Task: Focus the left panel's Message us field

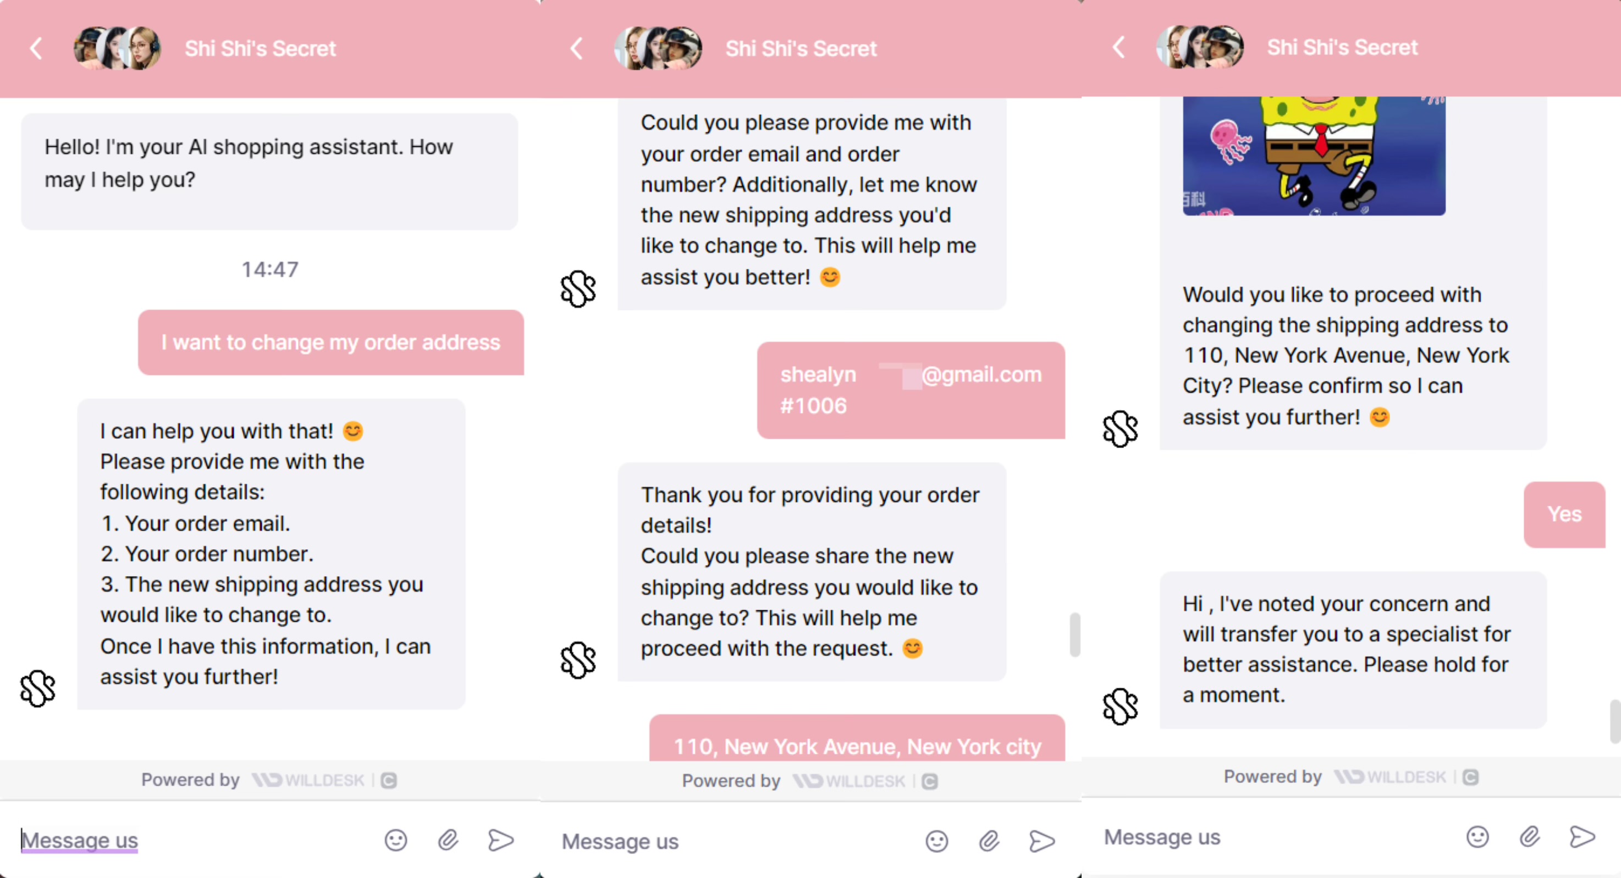Action: [189, 840]
